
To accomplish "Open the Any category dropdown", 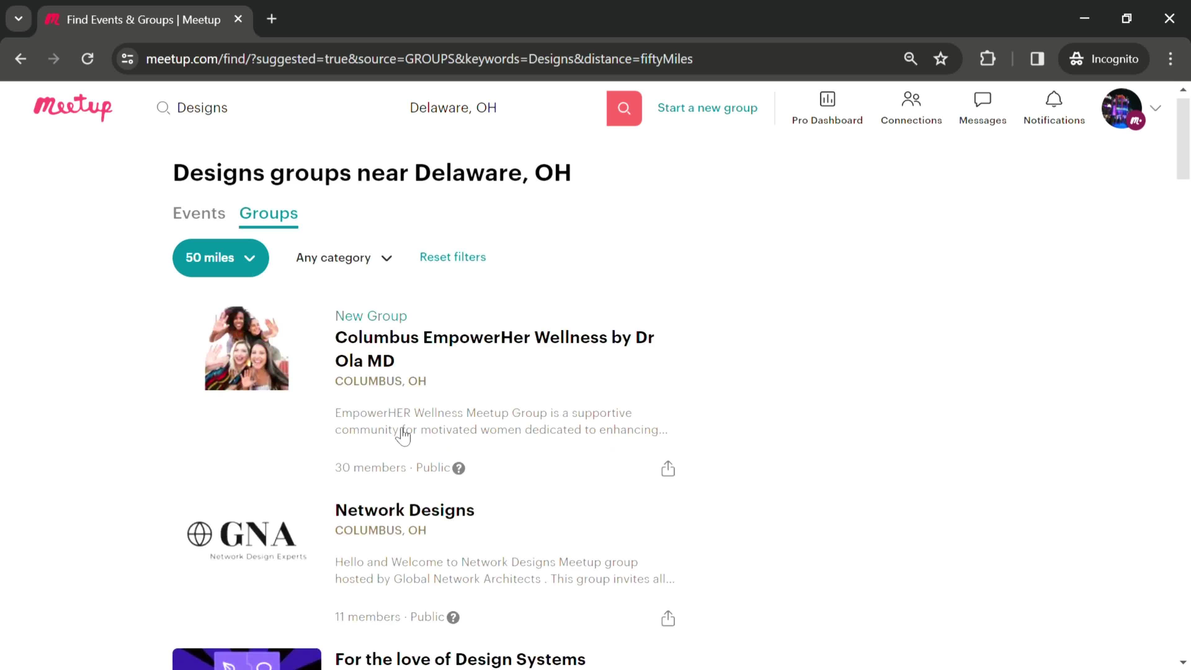I will click(344, 257).
